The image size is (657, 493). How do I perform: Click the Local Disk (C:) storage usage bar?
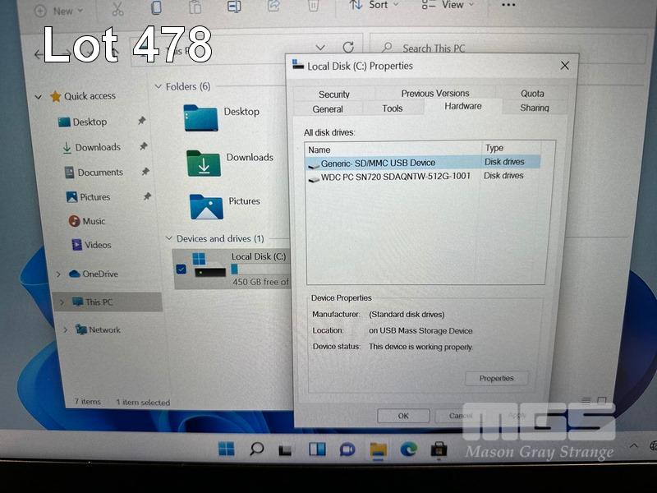pyautogui.click(x=259, y=269)
